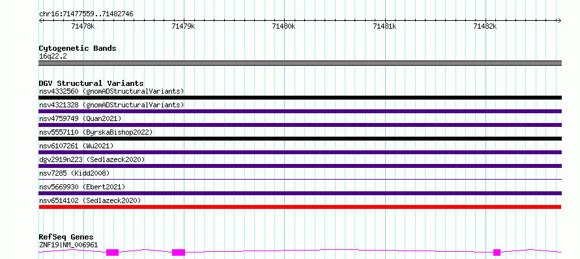Open the nsv6107261 (Wu2021) variant
Screen dimensions: 580x259
tap(76, 146)
